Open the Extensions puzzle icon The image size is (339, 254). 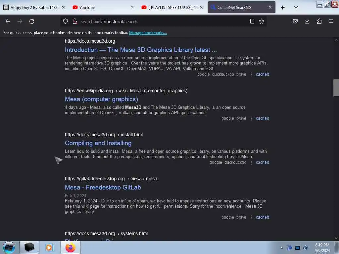coord(319,21)
